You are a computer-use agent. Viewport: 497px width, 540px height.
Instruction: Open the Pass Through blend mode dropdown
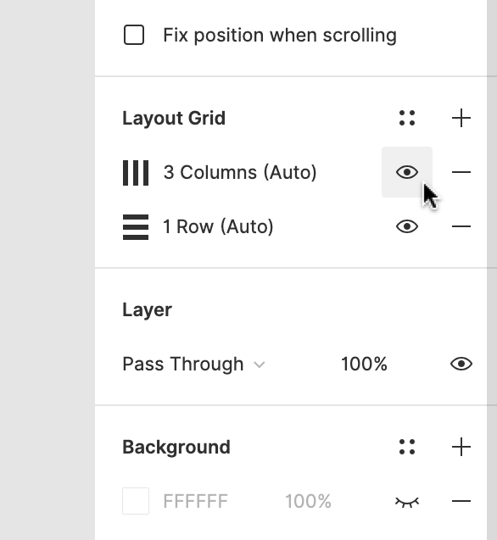click(x=193, y=364)
